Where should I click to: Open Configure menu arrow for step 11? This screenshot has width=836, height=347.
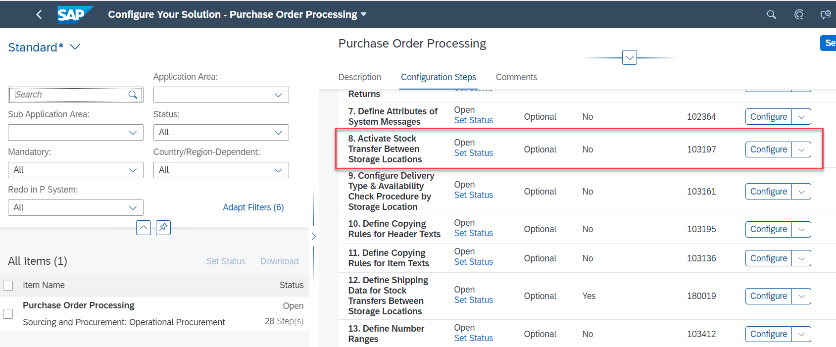click(x=801, y=258)
